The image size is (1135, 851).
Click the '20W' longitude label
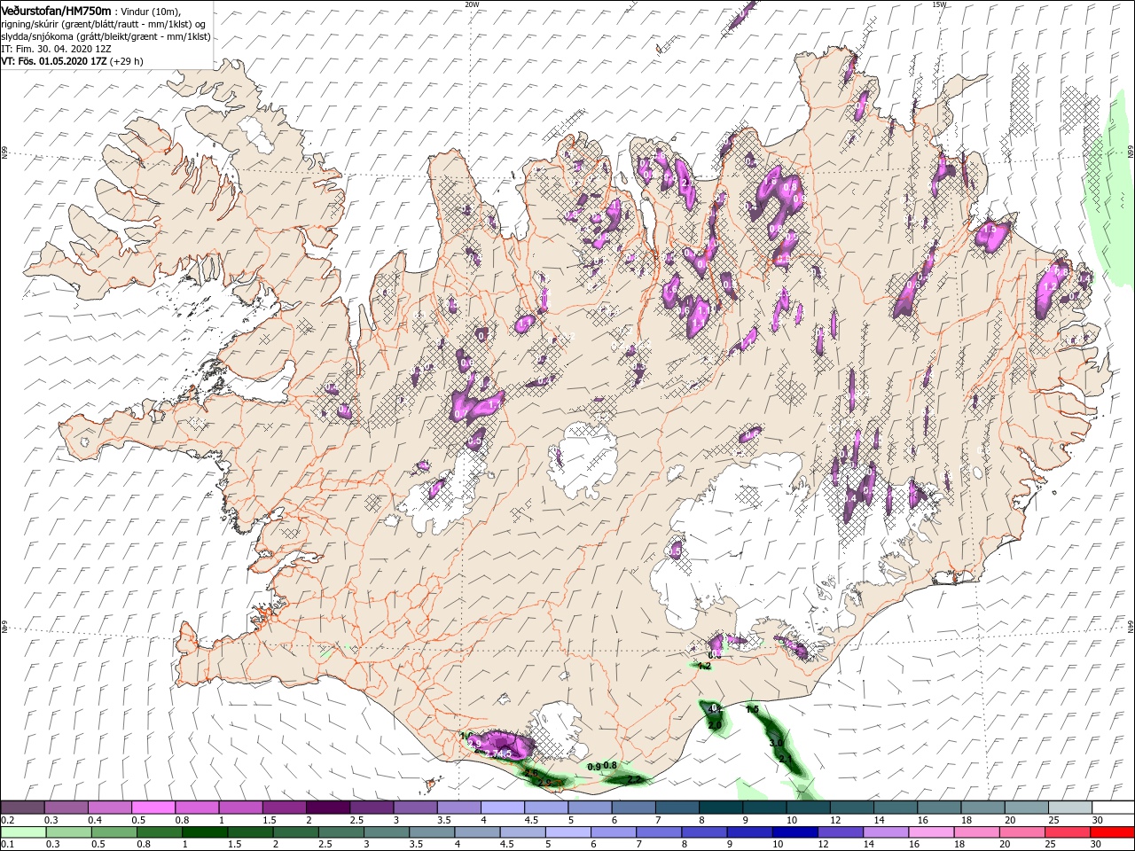[x=472, y=4]
